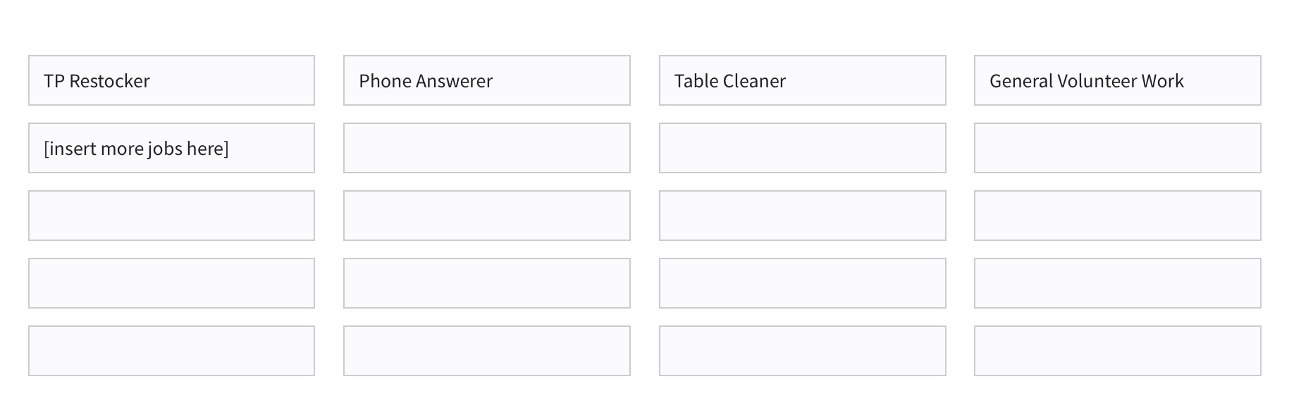Focus third-row field in General Volunteer Work column
Image resolution: width=1301 pixels, height=410 pixels.
(x=1117, y=216)
